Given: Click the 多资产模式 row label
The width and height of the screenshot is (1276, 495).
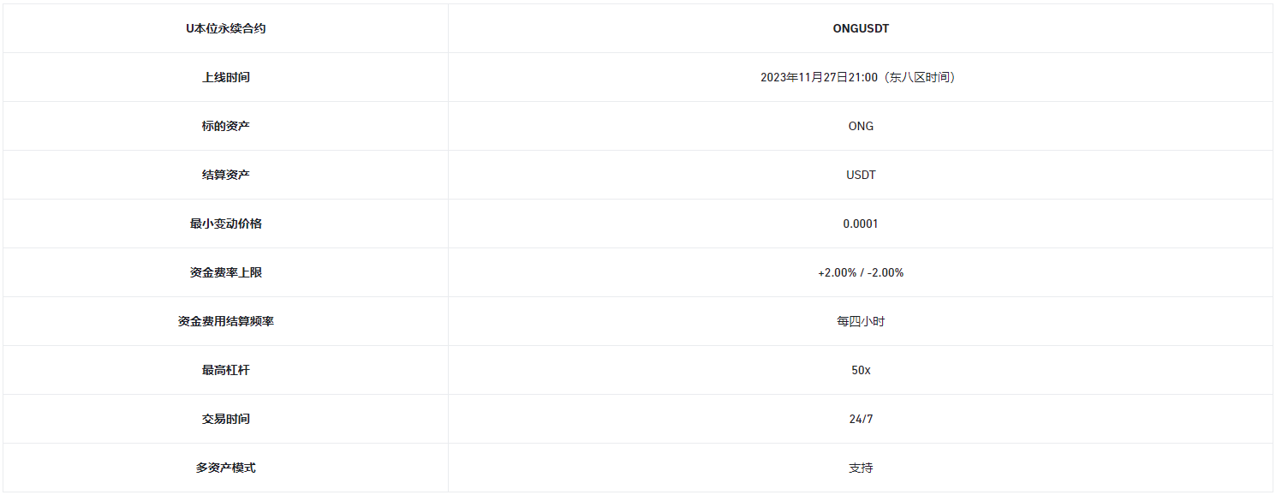Looking at the screenshot, I should click(x=225, y=468).
